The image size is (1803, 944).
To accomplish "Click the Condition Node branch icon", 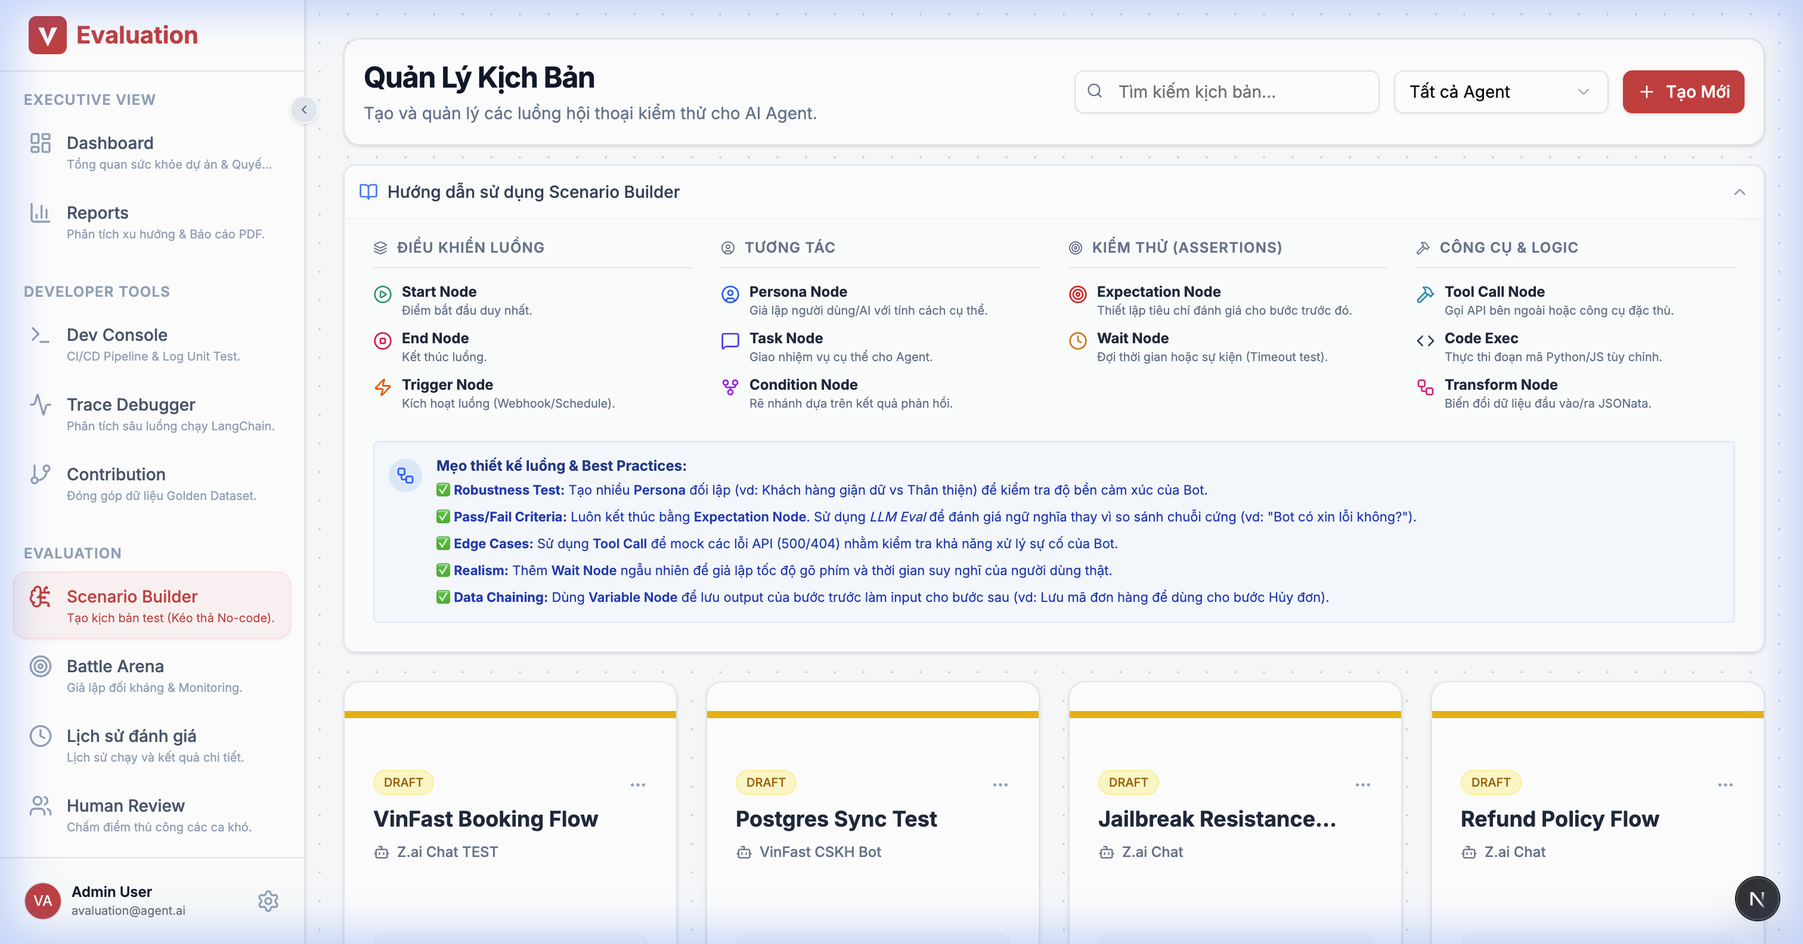I will pos(729,387).
